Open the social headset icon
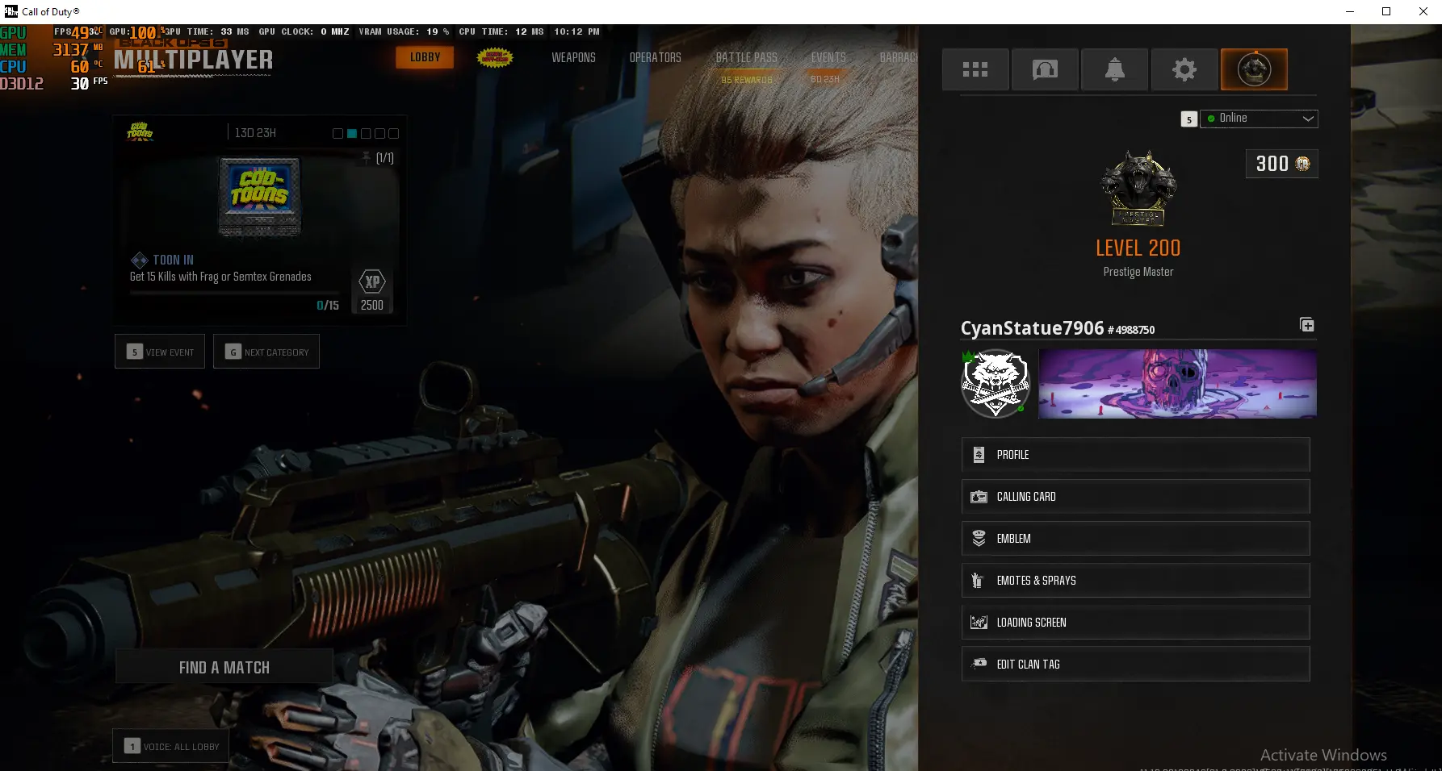This screenshot has height=771, width=1442. click(x=1045, y=70)
